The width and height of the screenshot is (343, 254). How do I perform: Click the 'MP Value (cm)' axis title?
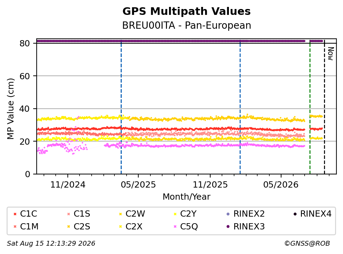pyautogui.click(x=10, y=109)
